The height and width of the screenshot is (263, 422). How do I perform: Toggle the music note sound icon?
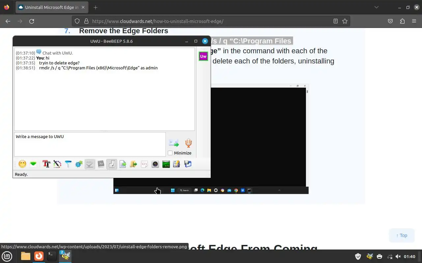pos(112,164)
